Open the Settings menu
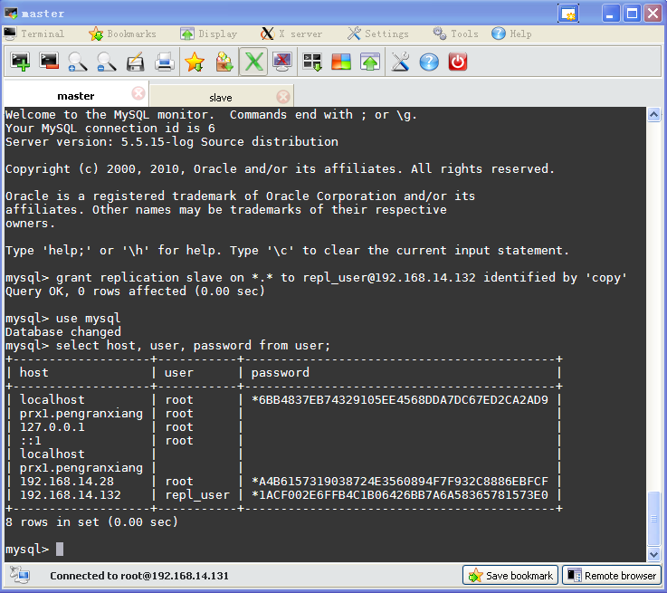The width and height of the screenshot is (667, 593). pos(377,33)
